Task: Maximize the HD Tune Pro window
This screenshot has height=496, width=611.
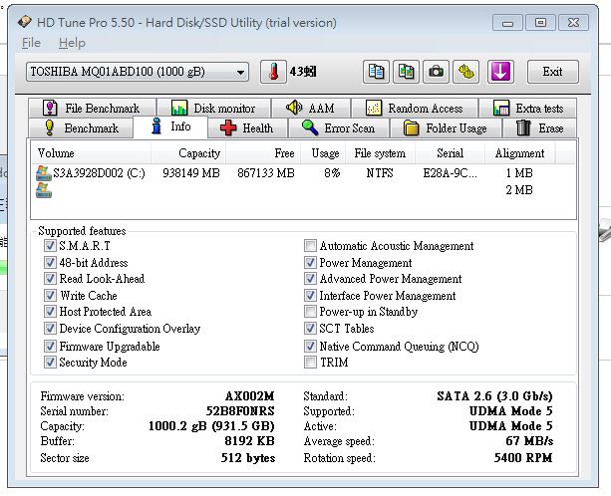Action: (x=540, y=23)
